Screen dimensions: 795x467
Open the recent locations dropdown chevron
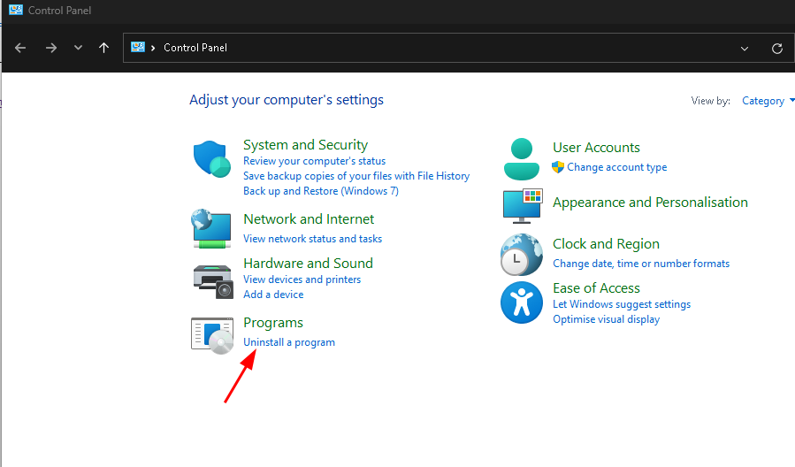coord(78,48)
